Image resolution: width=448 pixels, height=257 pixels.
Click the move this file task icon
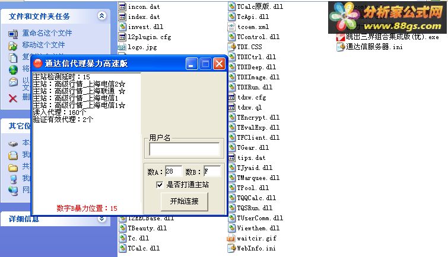pyautogui.click(x=13, y=46)
